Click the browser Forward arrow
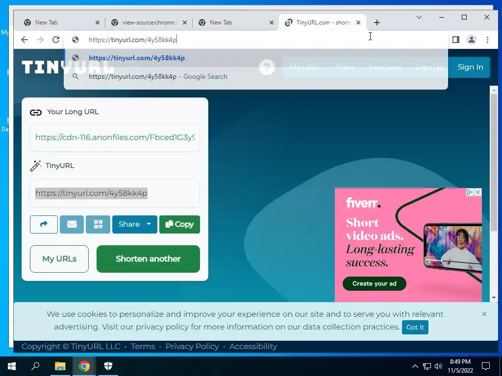 coord(40,40)
